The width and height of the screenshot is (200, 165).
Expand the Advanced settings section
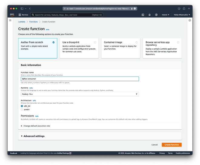(x=33, y=136)
